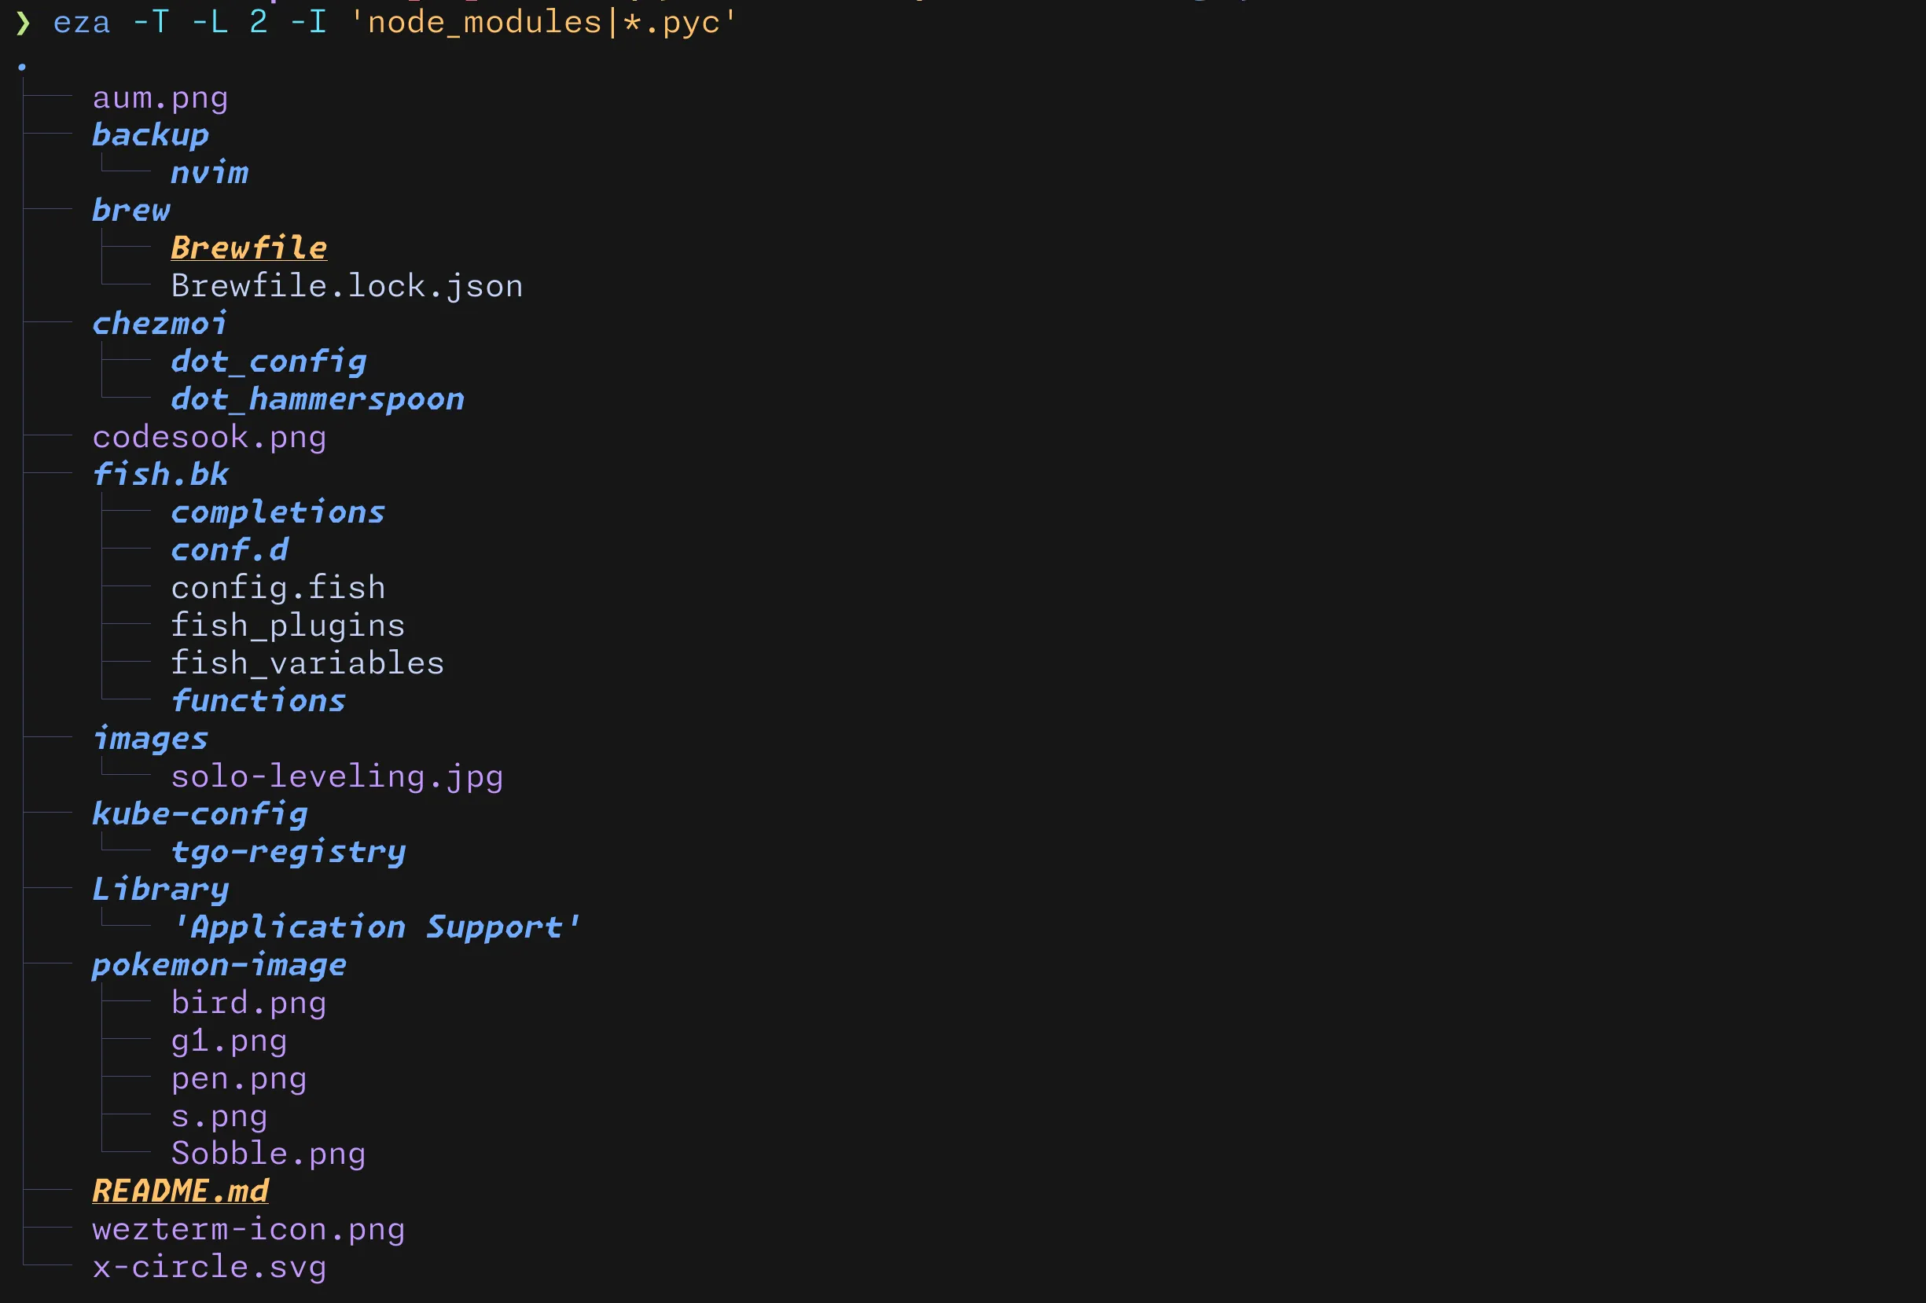Expand the backup directory tree
Viewport: 1926px width, 1303px height.
(x=150, y=135)
